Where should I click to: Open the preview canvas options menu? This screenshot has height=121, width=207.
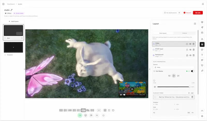[146, 32]
